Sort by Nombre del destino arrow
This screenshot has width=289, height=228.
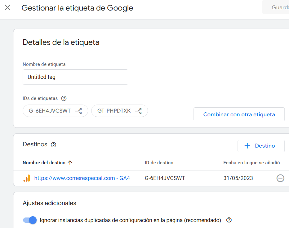pyautogui.click(x=70, y=162)
